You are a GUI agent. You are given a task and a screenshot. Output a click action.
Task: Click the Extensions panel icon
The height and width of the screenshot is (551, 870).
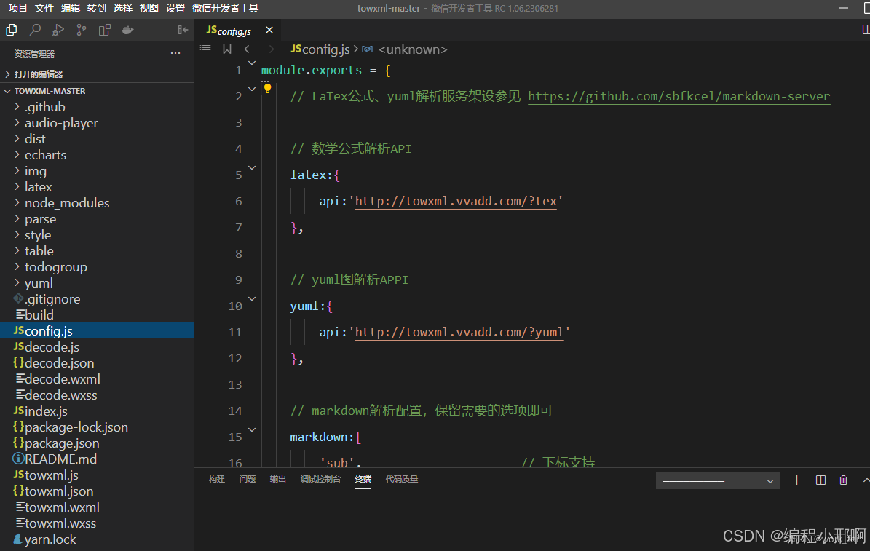click(104, 30)
